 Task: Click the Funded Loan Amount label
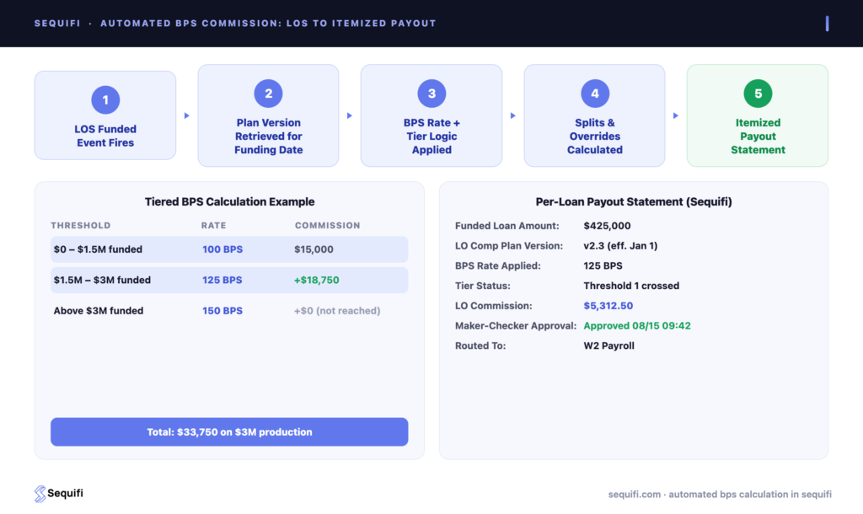507,226
